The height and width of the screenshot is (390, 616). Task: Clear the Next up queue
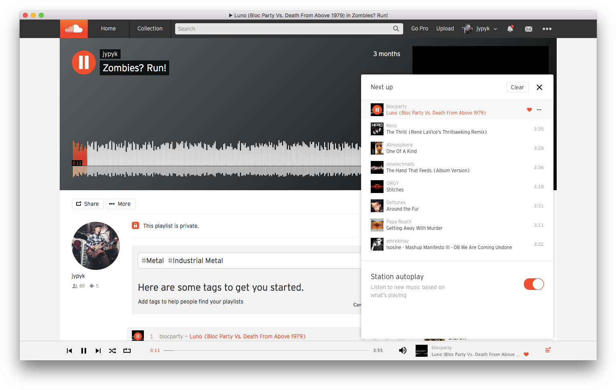(x=517, y=87)
